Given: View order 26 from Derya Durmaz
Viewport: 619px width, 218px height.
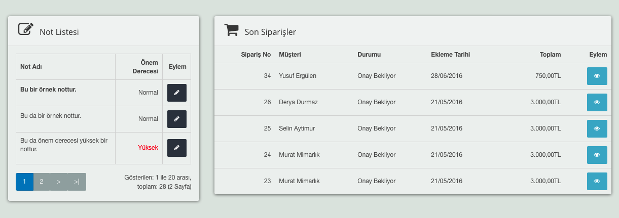Looking at the screenshot, I should click(597, 102).
